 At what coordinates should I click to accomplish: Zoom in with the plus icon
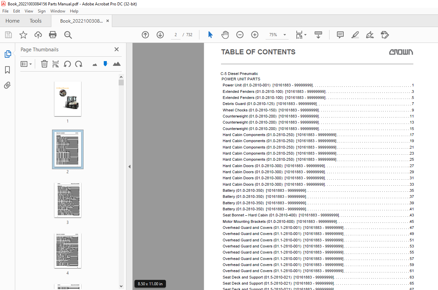pyautogui.click(x=254, y=35)
